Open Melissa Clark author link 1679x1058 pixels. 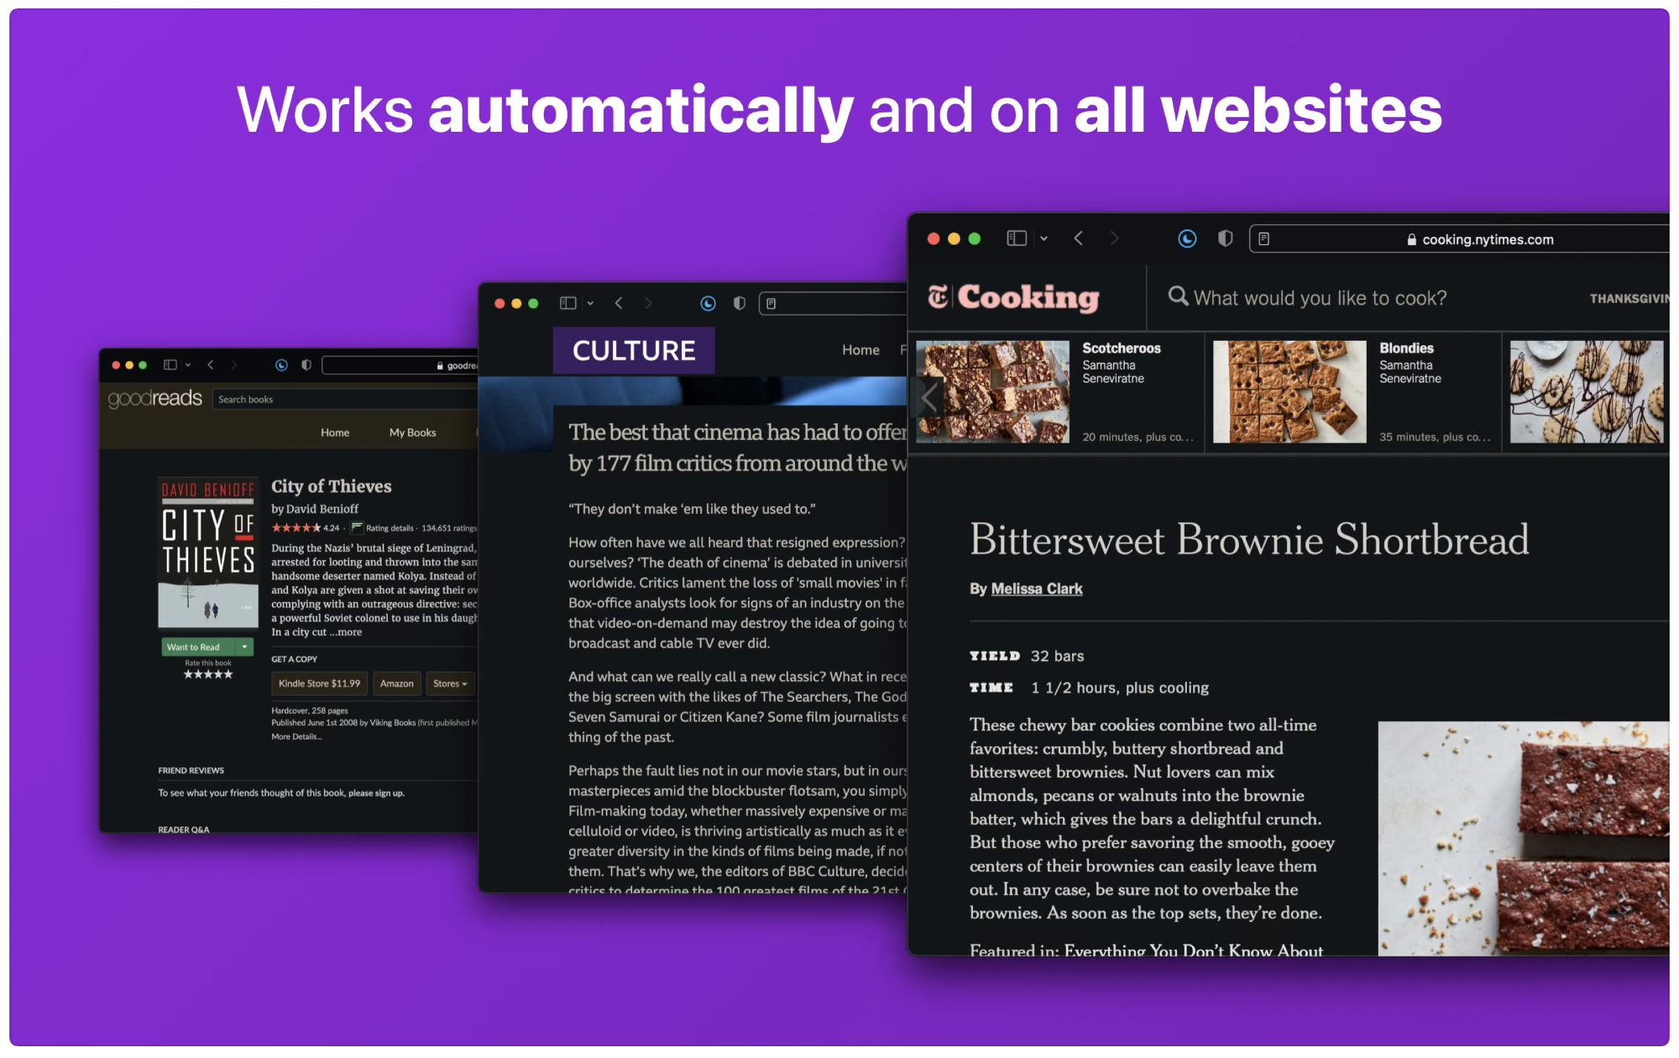pos(1036,589)
